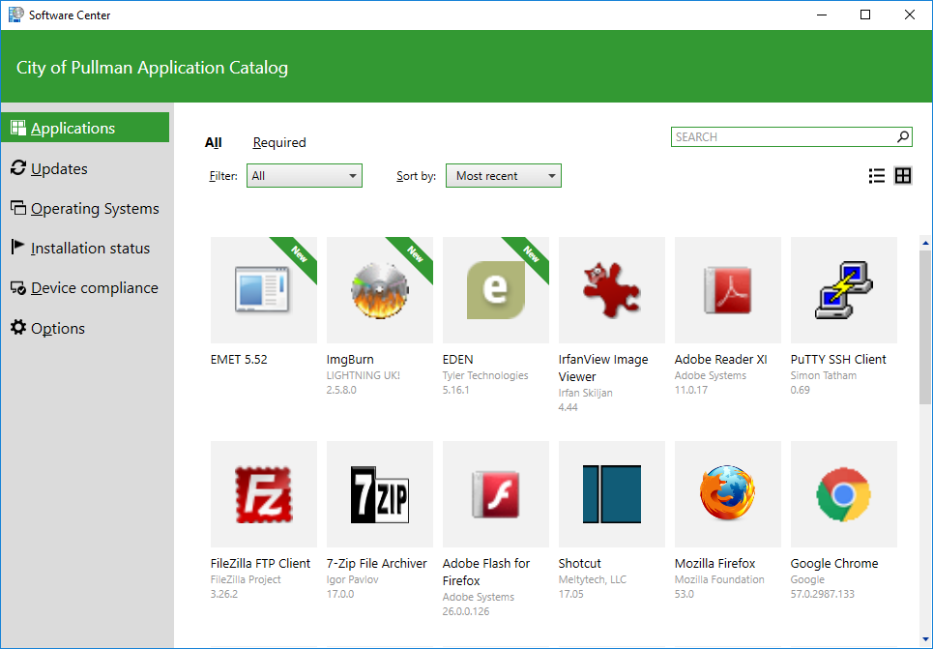The image size is (933, 649).
Task: Open the Options section
Action: click(x=58, y=329)
